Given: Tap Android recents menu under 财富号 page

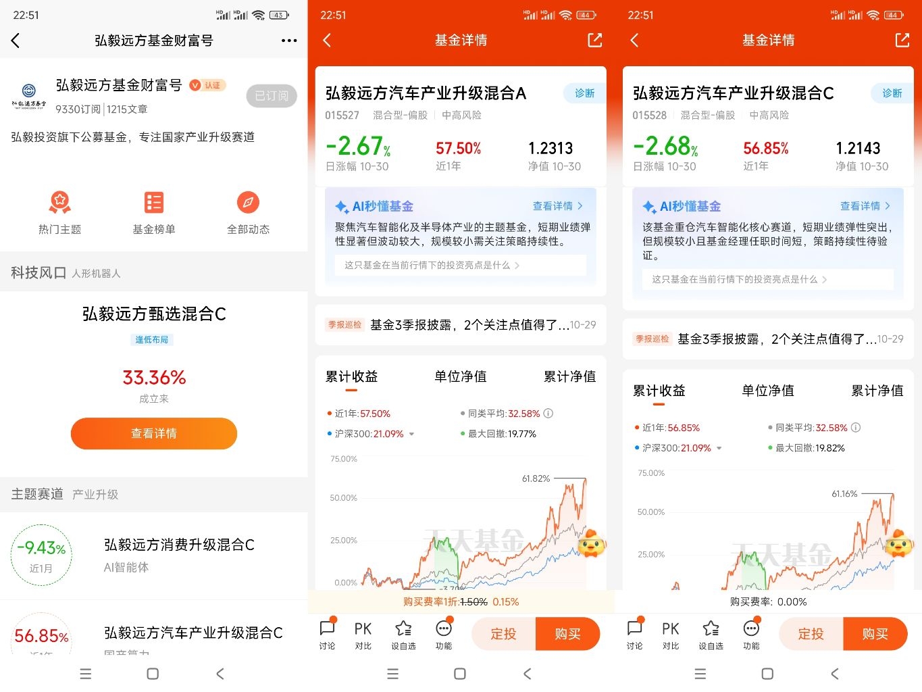Looking at the screenshot, I should pos(85,674).
